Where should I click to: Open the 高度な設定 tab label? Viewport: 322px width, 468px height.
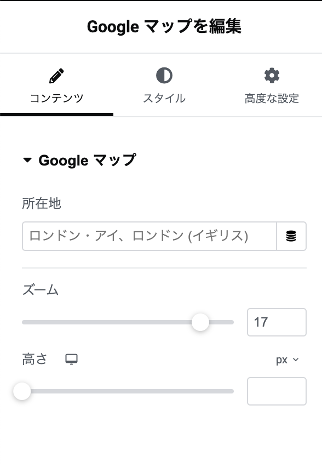[272, 98]
